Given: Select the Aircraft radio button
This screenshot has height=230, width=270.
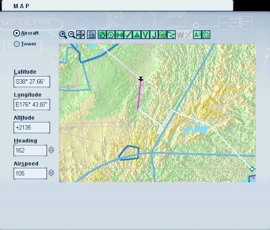Looking at the screenshot, I should 17,33.
